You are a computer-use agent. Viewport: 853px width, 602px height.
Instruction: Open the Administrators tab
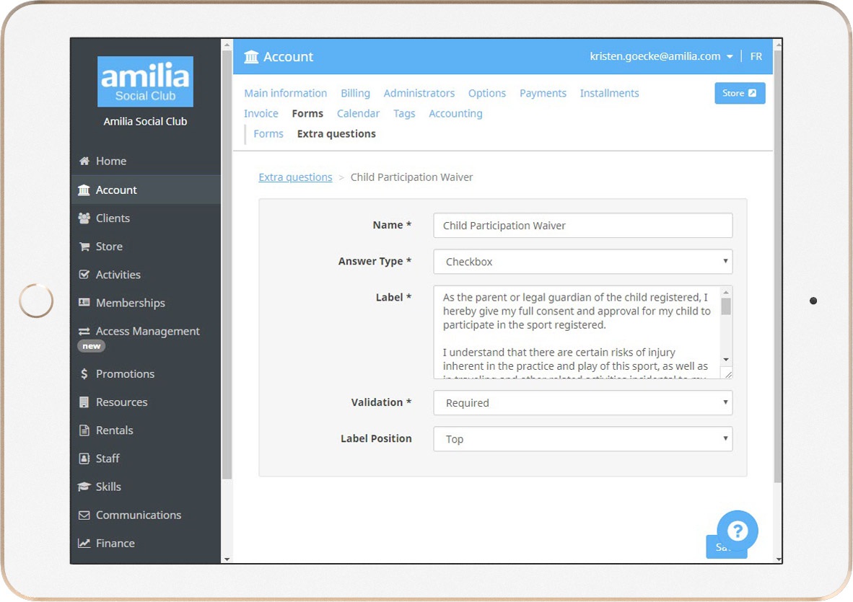click(419, 93)
